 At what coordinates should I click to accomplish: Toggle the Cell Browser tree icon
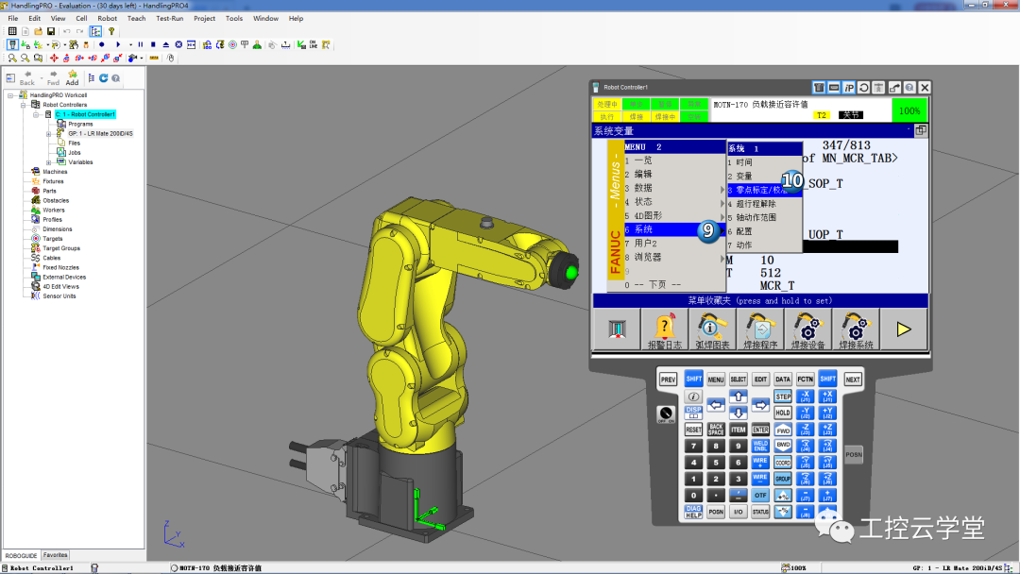[95, 31]
